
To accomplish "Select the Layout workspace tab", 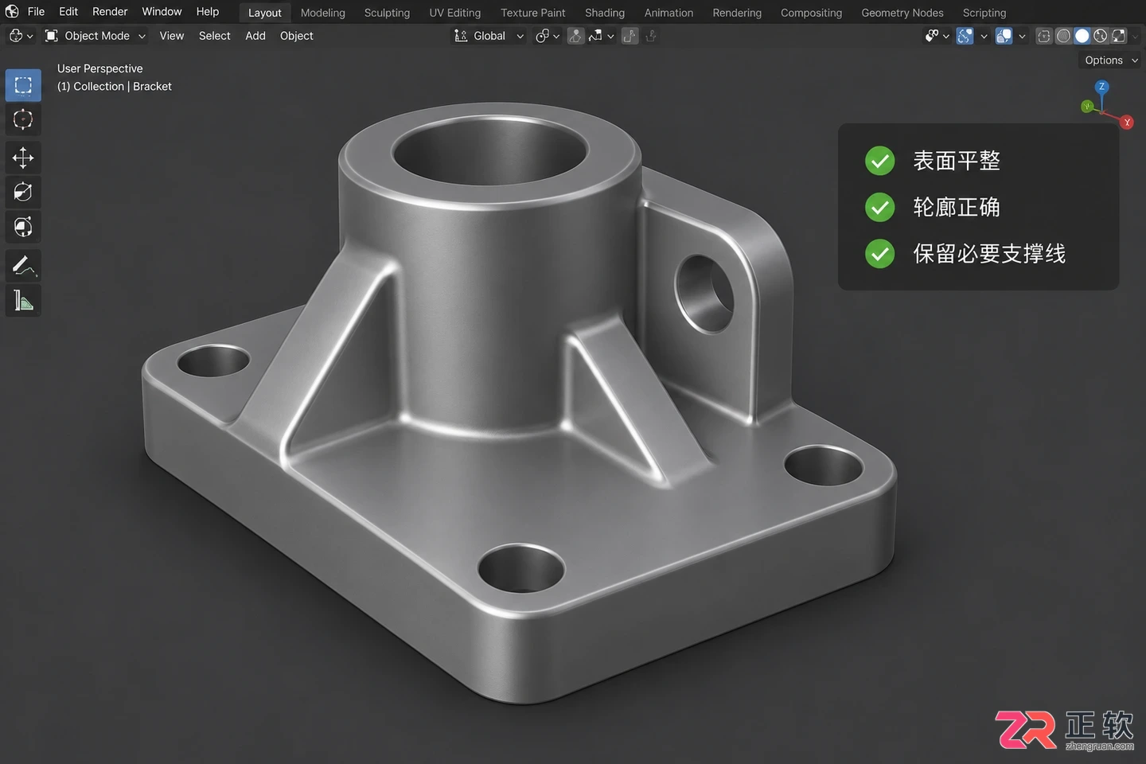I will pyautogui.click(x=265, y=13).
